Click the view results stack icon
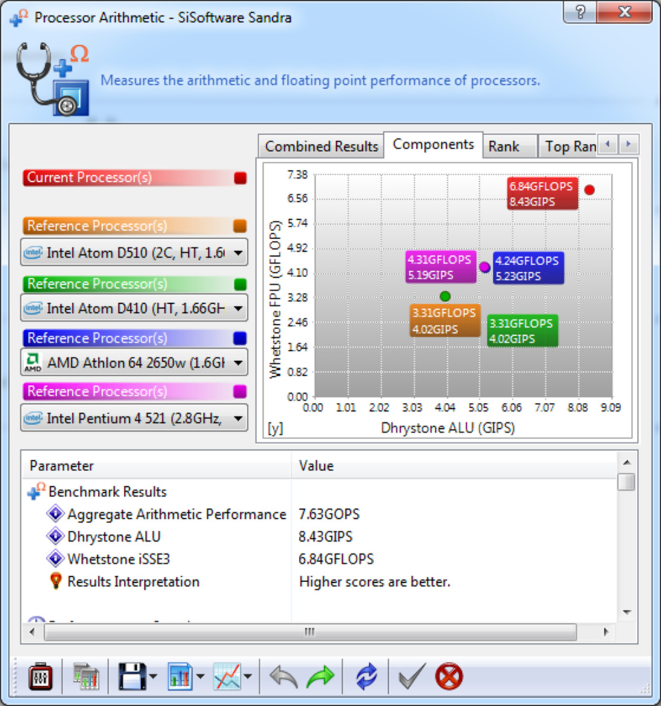The image size is (661, 706). [86, 676]
